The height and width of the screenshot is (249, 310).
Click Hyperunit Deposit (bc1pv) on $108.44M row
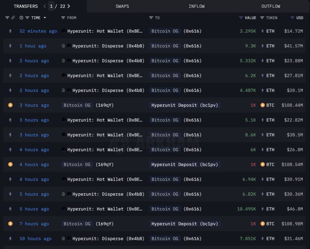point(185,105)
